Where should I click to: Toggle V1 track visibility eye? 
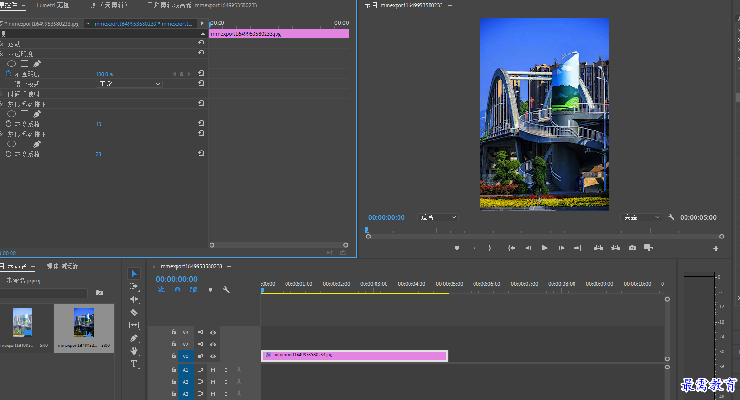pos(213,356)
